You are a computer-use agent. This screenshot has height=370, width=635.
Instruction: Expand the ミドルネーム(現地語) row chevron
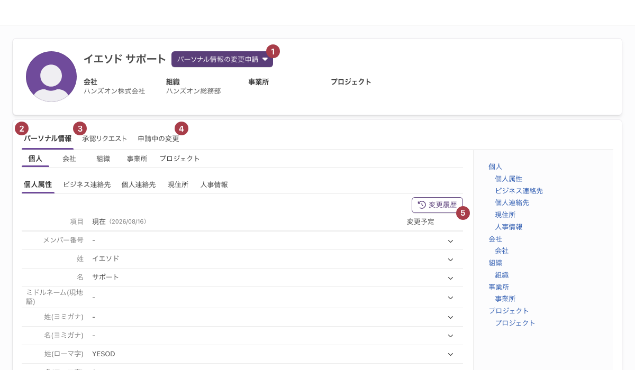[450, 298]
